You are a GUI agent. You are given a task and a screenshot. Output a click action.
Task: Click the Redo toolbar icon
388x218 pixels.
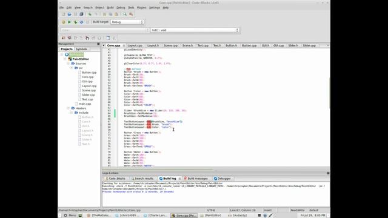(96, 15)
